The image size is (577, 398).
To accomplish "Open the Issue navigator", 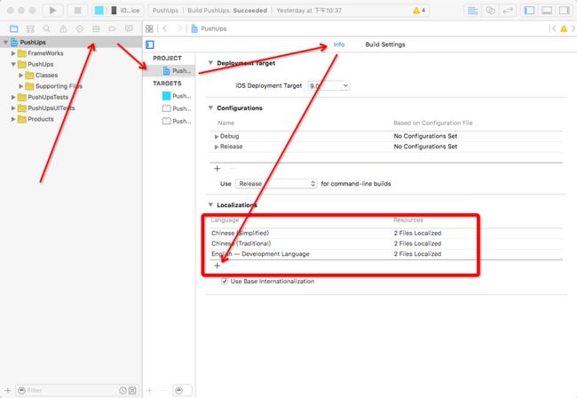I will [63, 28].
